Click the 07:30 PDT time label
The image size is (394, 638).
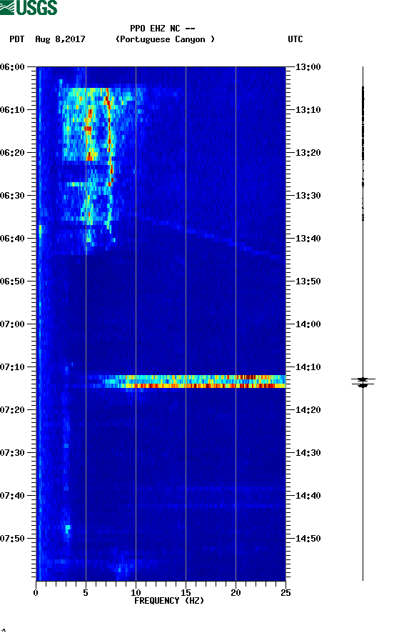click(x=12, y=453)
